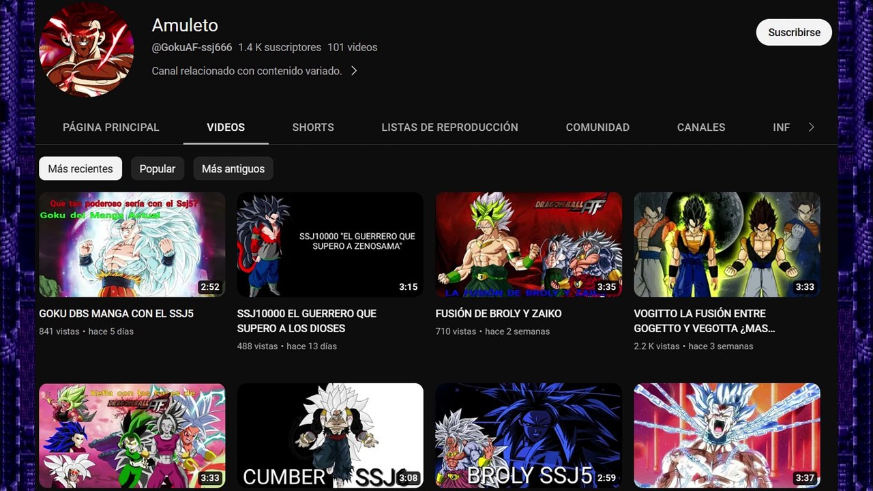Click the 2:52 duration badge
Image resolution: width=873 pixels, height=491 pixels.
(210, 287)
